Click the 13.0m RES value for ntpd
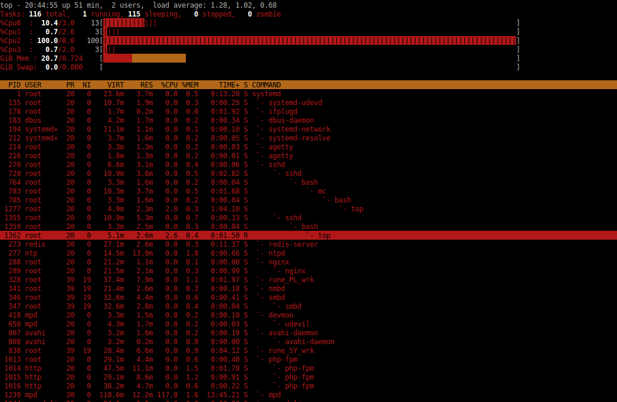 pos(142,253)
